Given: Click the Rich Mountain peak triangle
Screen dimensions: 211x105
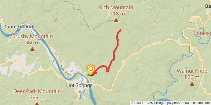Looking at the screenshot, I should pos(116,20).
